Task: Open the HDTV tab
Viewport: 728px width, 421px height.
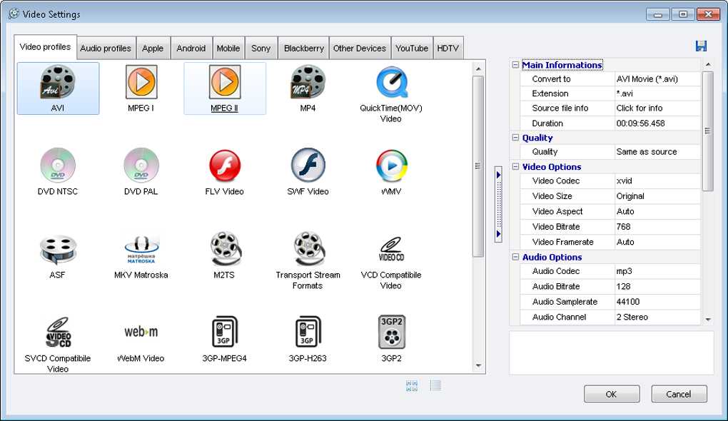Action: (448, 49)
